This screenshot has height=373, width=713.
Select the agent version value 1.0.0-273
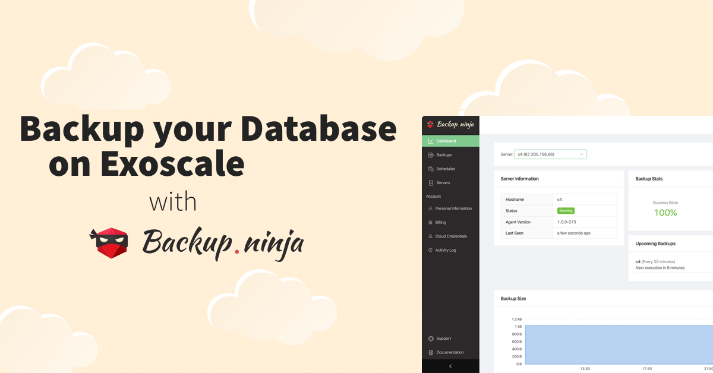pyautogui.click(x=567, y=222)
